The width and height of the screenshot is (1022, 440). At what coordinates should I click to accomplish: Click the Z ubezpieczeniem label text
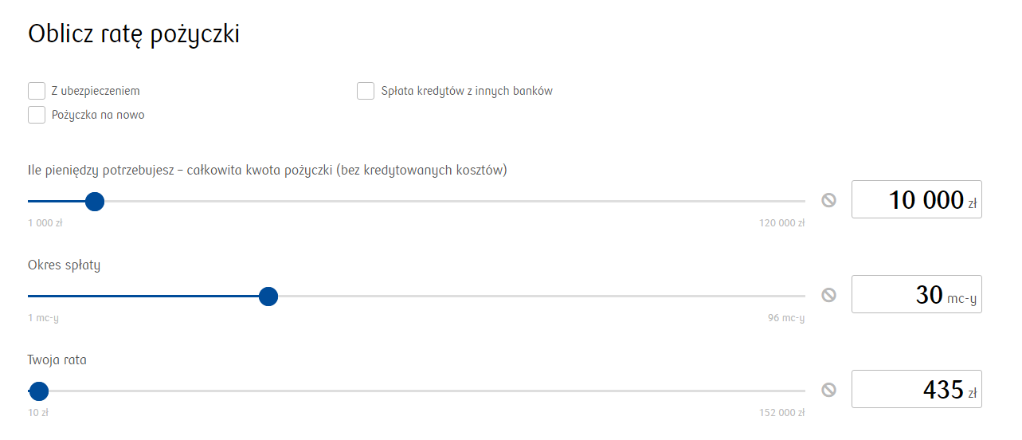coord(96,91)
